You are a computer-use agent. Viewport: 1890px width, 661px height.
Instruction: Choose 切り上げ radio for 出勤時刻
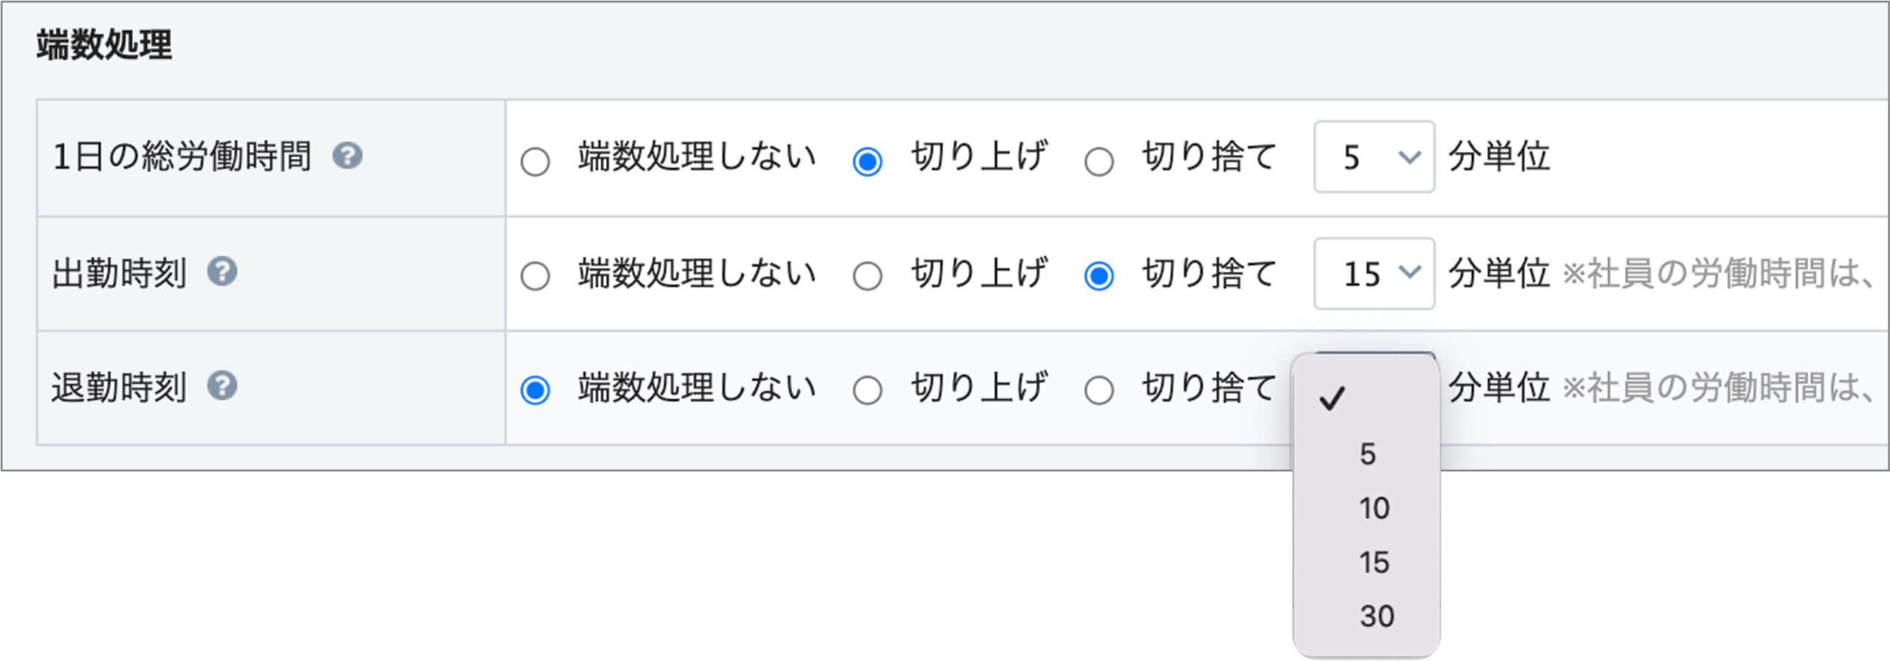point(867,277)
